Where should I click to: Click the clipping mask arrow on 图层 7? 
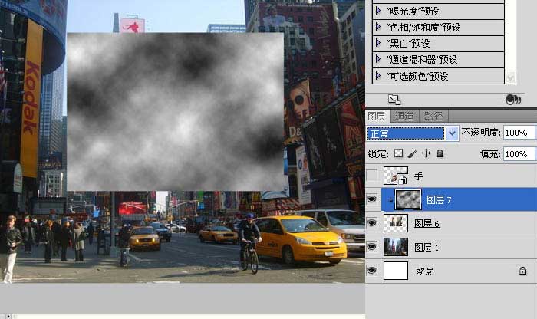[391, 200]
